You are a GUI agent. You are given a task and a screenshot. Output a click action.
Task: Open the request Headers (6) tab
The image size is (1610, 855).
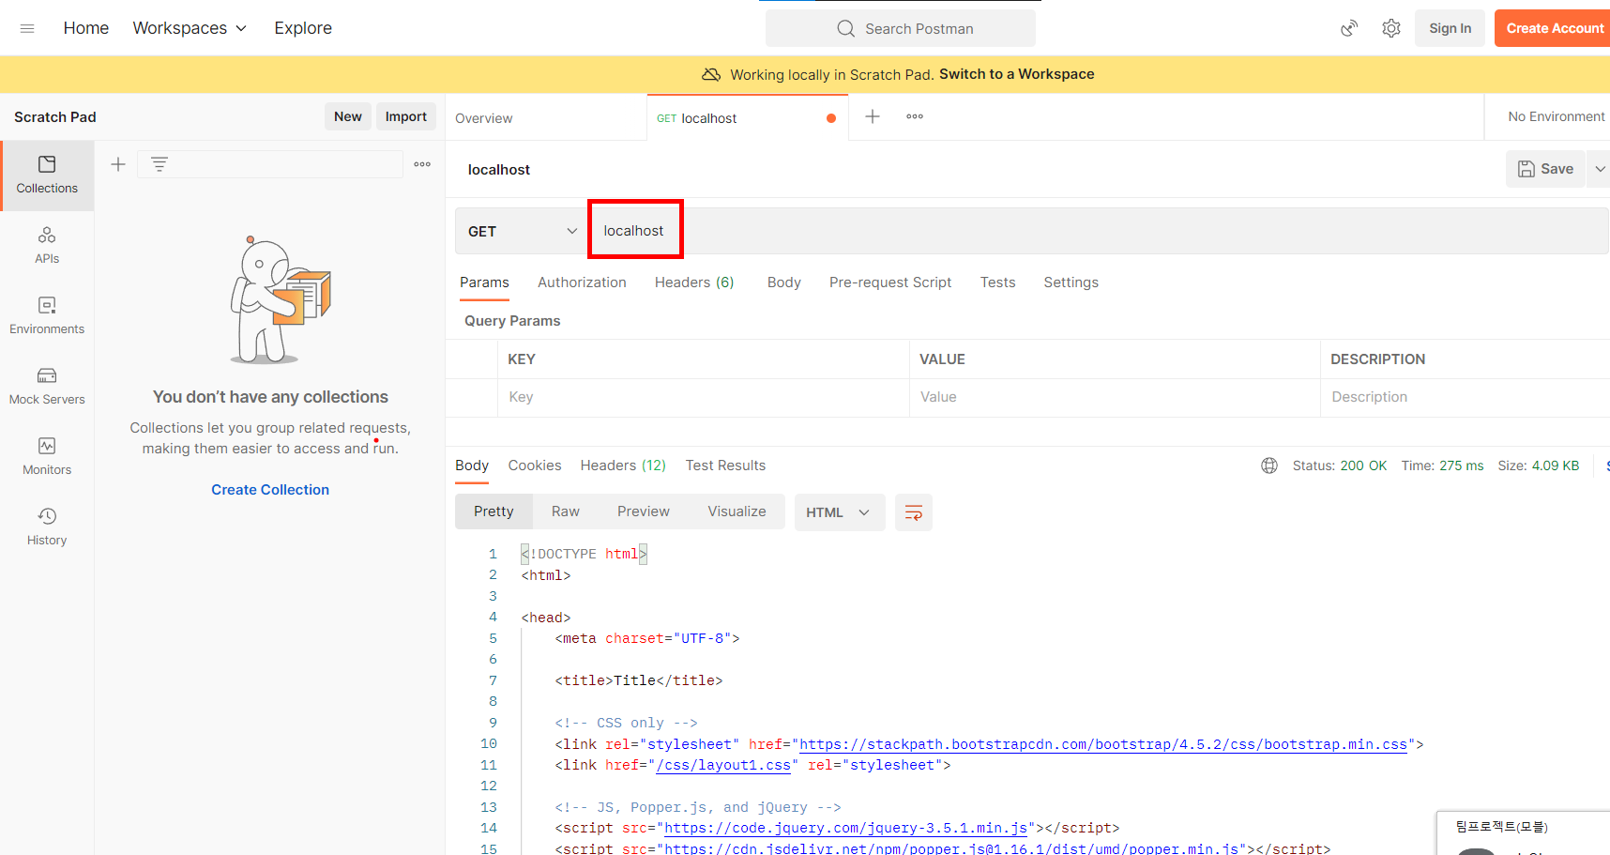(x=694, y=282)
